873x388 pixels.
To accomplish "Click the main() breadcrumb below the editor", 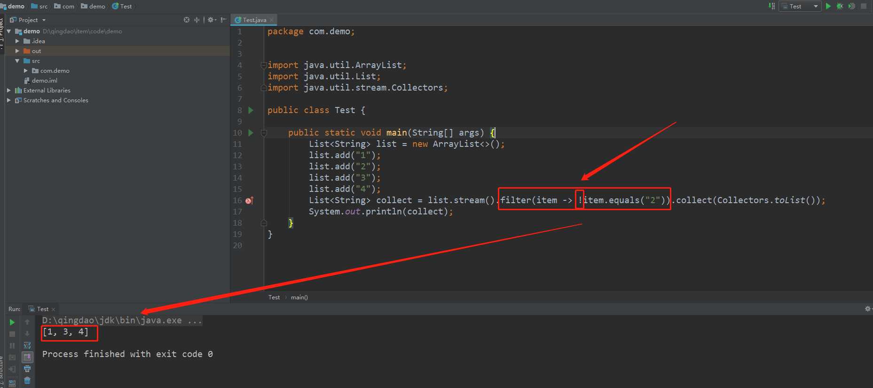I will [x=299, y=297].
